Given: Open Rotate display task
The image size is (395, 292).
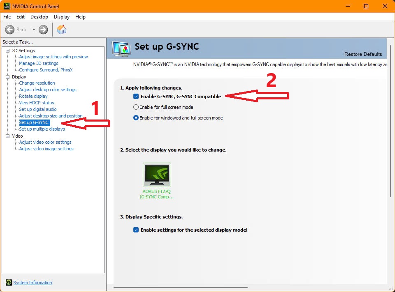Looking at the screenshot, I should pos(33,96).
